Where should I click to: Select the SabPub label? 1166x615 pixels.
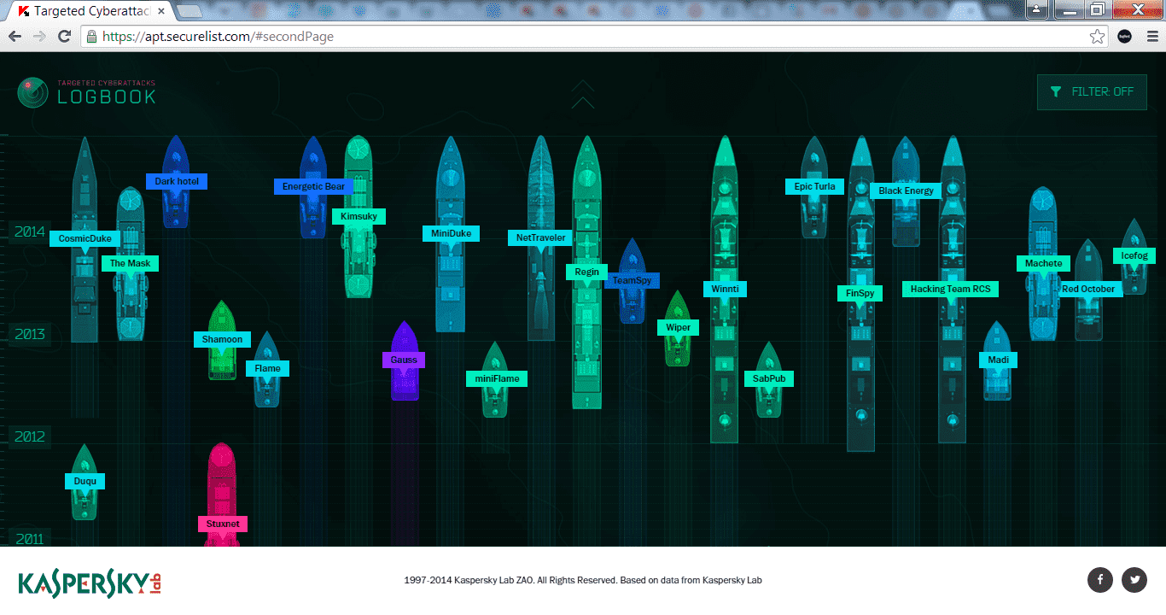(769, 378)
